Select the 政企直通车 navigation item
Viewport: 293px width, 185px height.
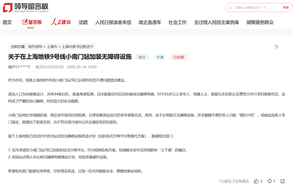tap(150, 23)
